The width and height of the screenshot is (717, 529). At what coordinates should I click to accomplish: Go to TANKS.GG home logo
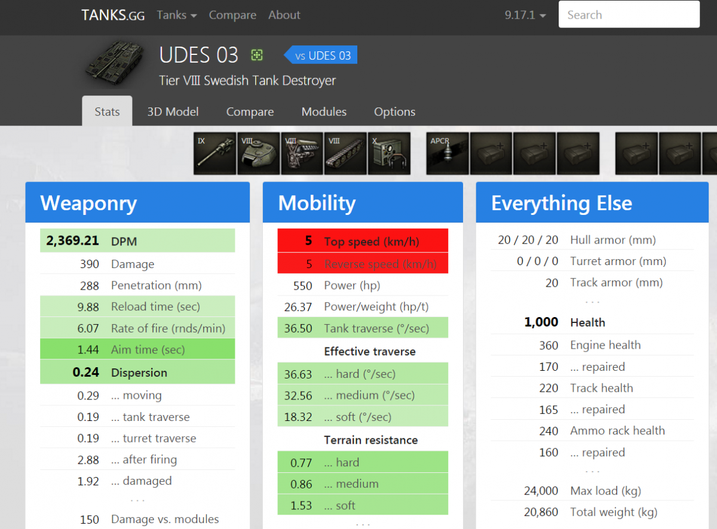113,16
